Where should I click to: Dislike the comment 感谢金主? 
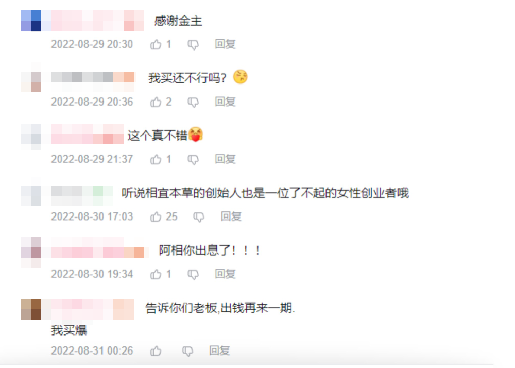click(x=193, y=45)
